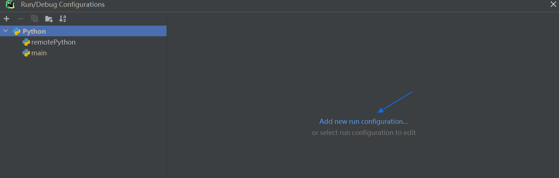This screenshot has width=559, height=178.
Task: Click the icon beside remotePython
Action: 26,42
